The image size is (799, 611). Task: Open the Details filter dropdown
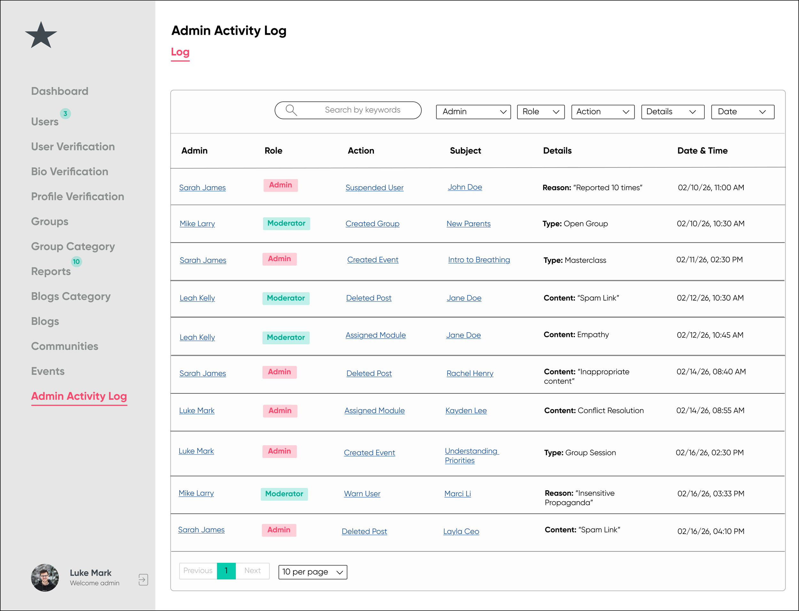pyautogui.click(x=672, y=112)
